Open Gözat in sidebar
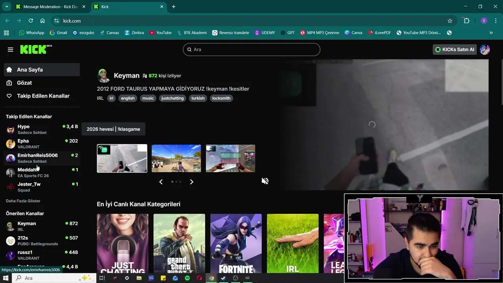Screen dimensions: 503x283 point(42,83)
